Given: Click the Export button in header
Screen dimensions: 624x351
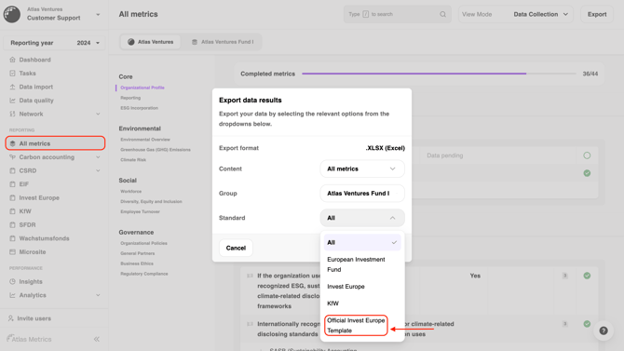Looking at the screenshot, I should (x=597, y=14).
